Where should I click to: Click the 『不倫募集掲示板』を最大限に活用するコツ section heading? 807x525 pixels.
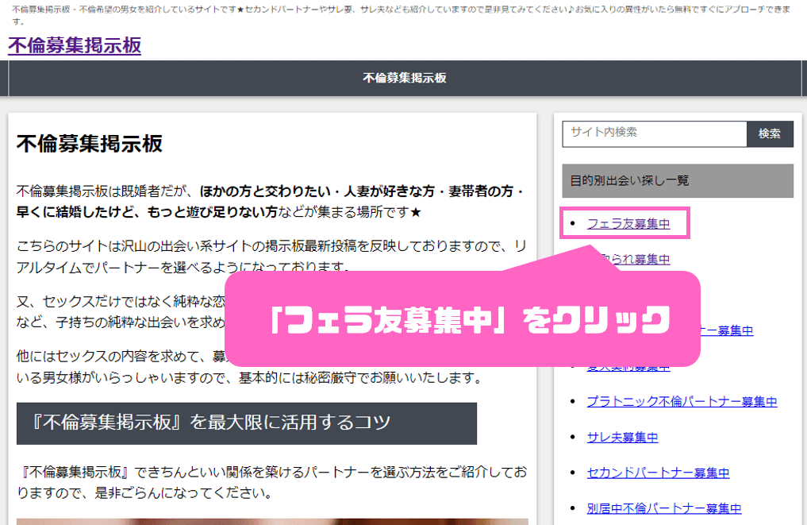(246, 423)
